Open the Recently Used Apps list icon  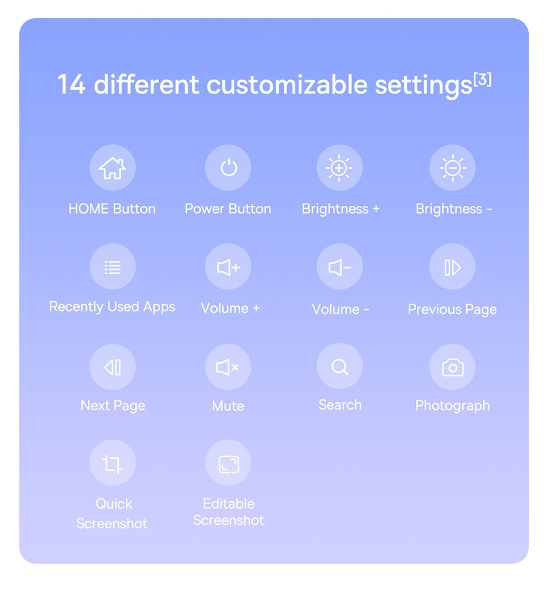(x=112, y=267)
